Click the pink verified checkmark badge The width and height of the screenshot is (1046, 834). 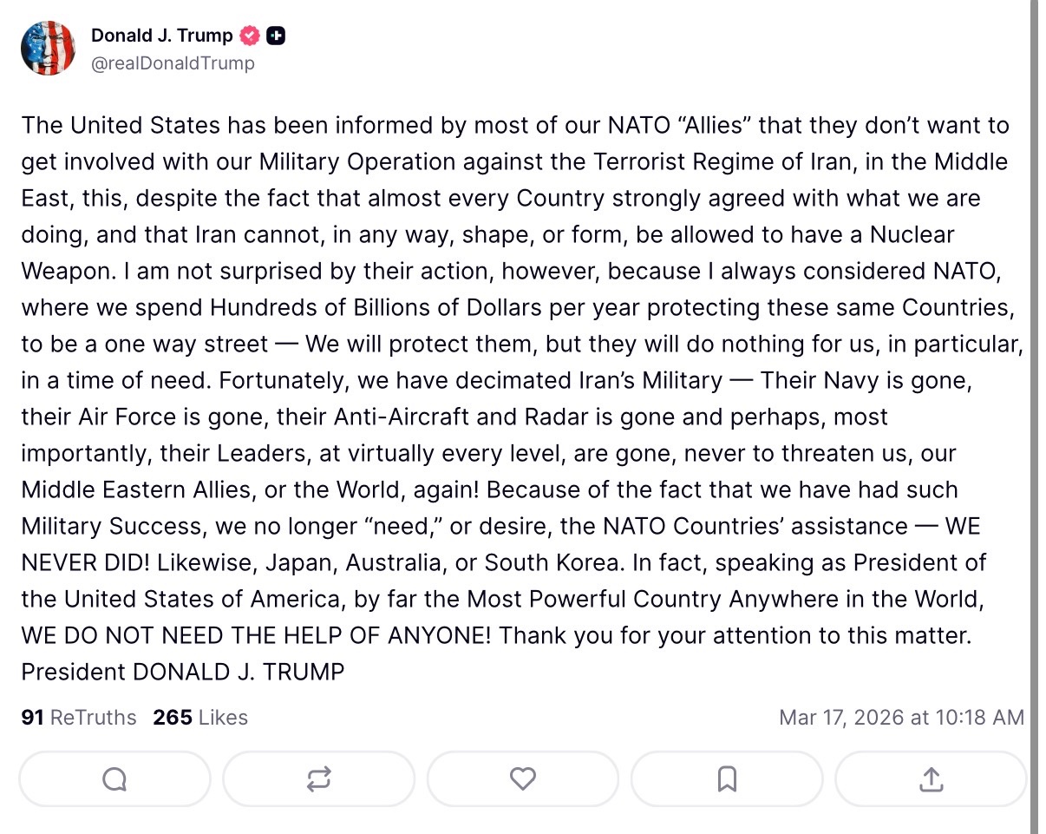click(x=249, y=35)
